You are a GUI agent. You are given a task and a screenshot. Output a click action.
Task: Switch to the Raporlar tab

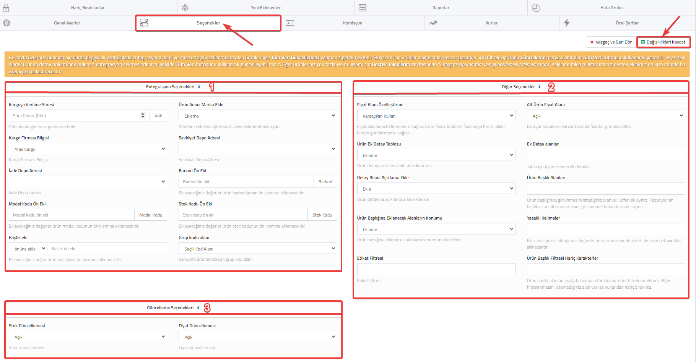tap(441, 8)
